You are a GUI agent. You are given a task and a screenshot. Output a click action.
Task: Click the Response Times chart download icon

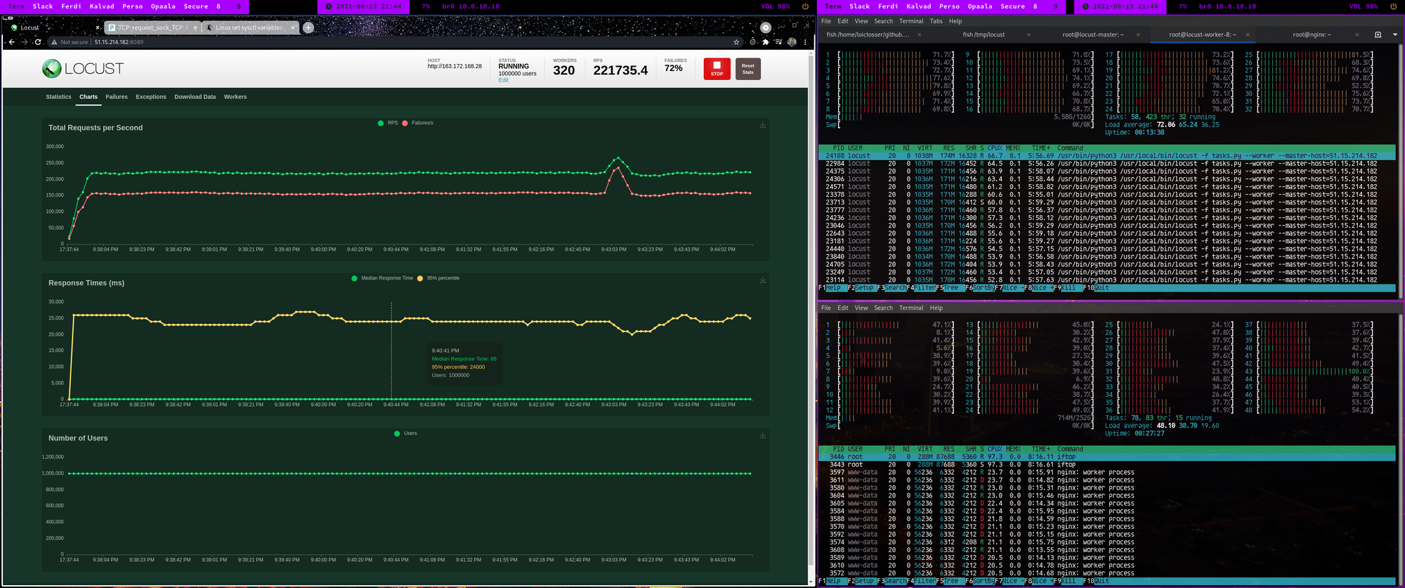point(763,280)
